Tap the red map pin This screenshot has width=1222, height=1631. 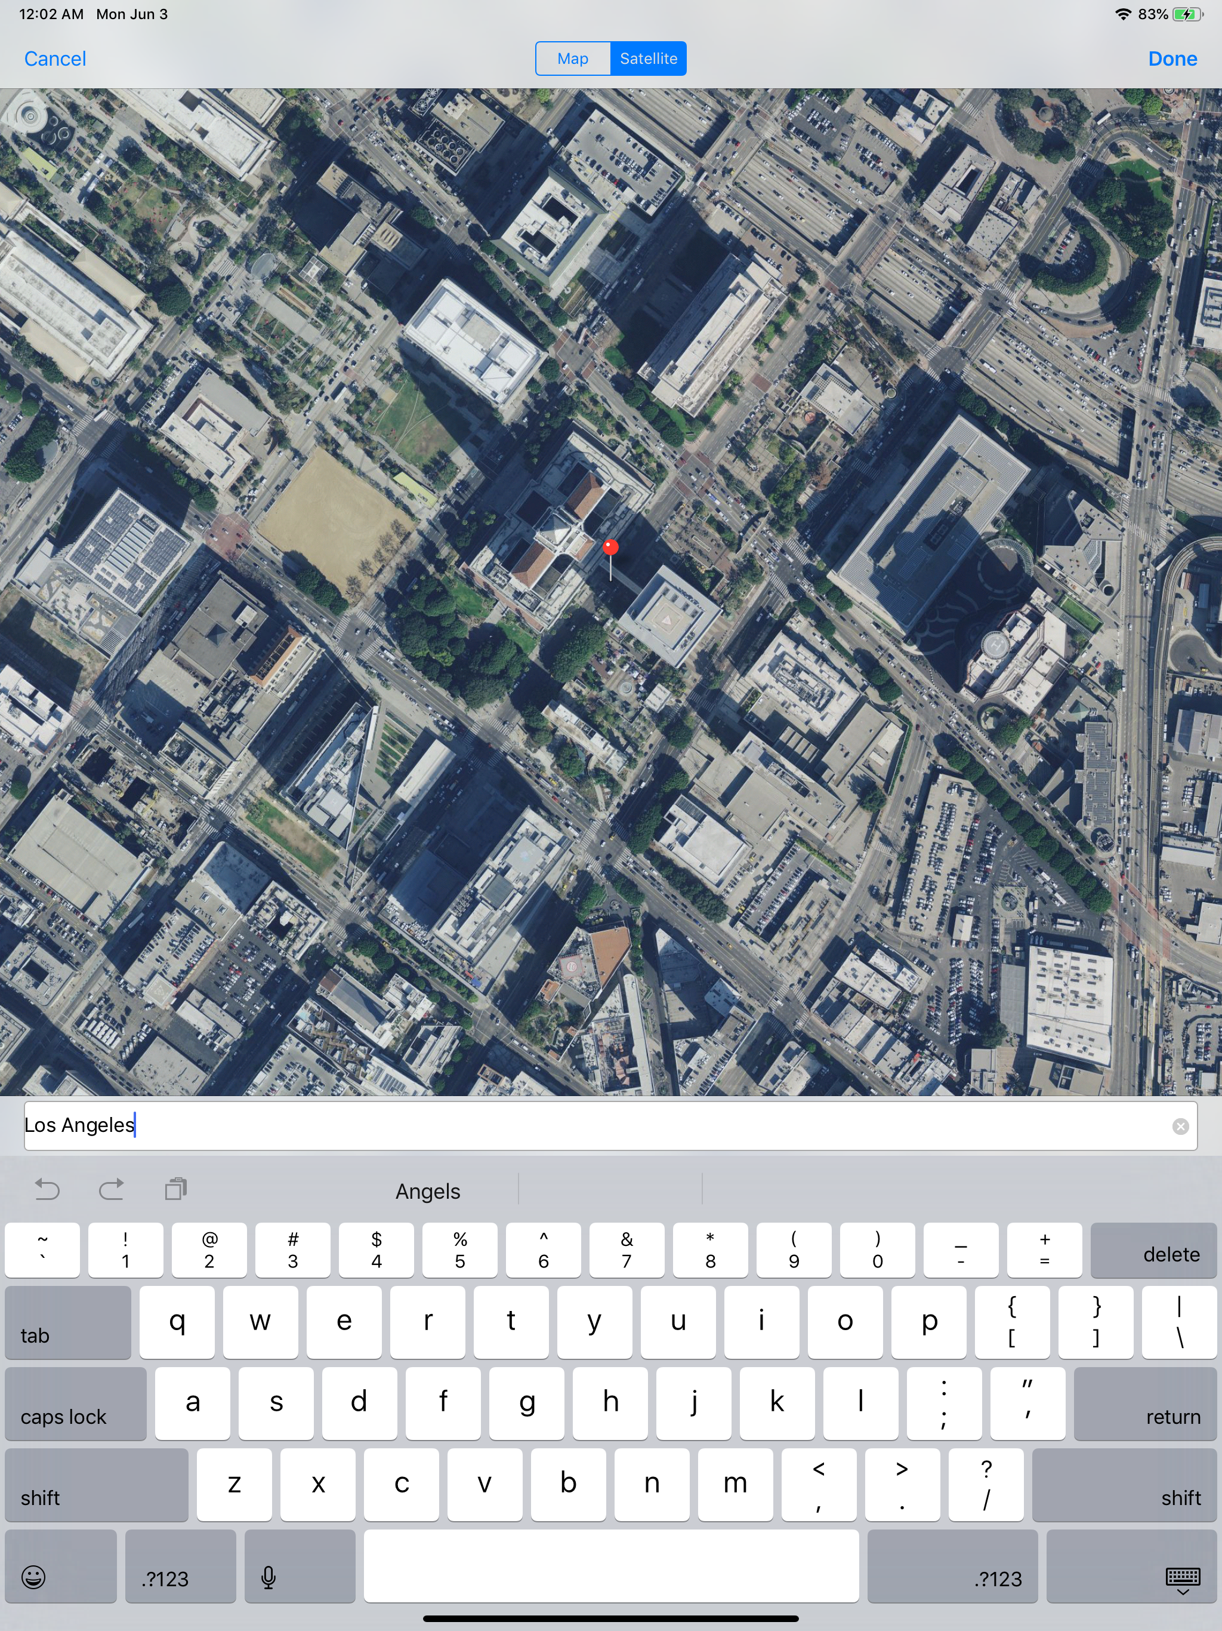tap(610, 548)
